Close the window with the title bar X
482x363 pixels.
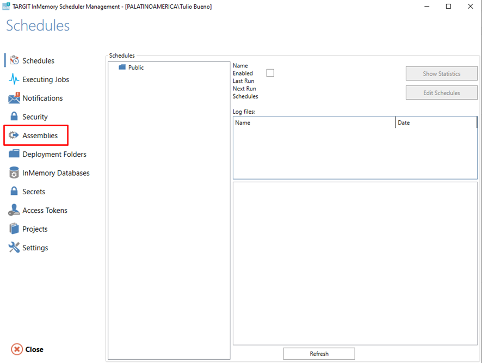(x=471, y=6)
